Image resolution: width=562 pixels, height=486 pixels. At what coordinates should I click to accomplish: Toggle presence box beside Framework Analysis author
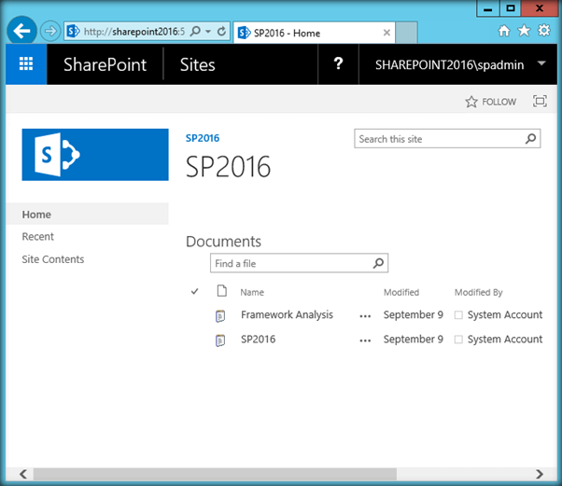458,314
